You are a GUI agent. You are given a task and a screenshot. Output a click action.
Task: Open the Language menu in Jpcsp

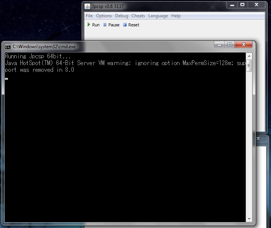[158, 16]
